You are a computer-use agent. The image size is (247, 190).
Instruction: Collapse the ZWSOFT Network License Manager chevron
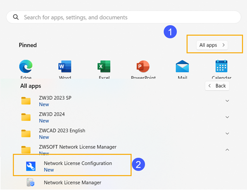[227, 150]
